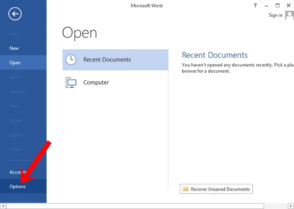Click the horizontal scrollbar left arrow
This screenshot has width=294, height=209.
[2, 206]
